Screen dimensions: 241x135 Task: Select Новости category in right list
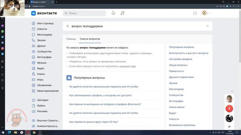click(x=174, y=119)
